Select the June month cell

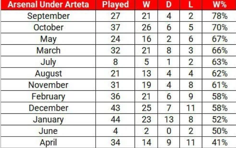(x=48, y=131)
